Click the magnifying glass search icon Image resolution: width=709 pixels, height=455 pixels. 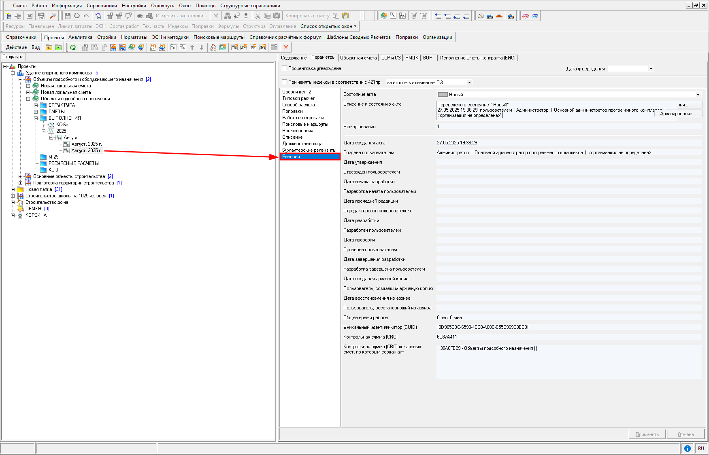tap(53, 16)
